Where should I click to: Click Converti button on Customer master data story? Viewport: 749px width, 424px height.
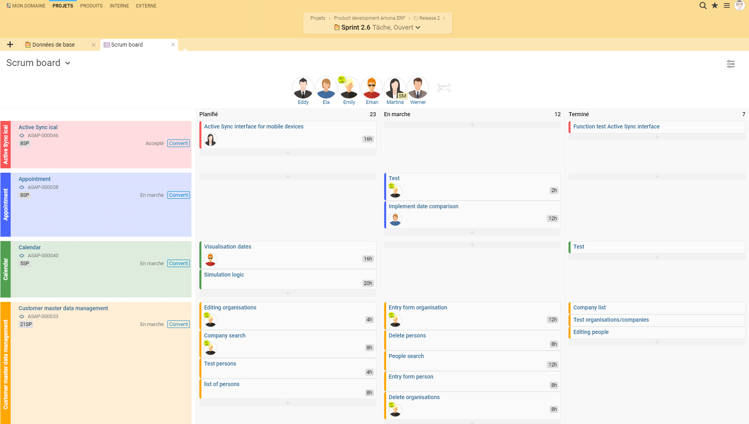(x=178, y=324)
